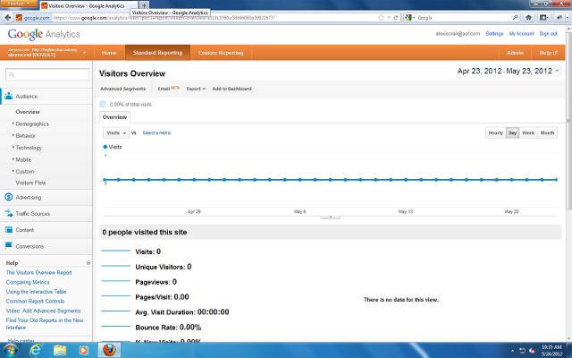This screenshot has width=572, height=358.
Task: Click the Select a metric link
Action: click(156, 132)
